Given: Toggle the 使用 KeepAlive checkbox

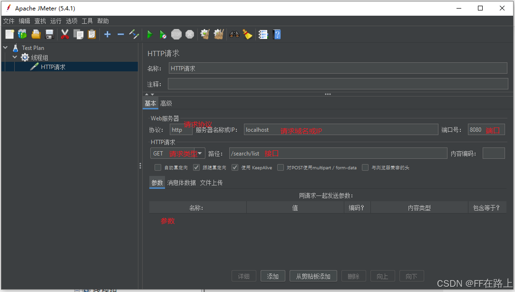Looking at the screenshot, I should tap(235, 167).
